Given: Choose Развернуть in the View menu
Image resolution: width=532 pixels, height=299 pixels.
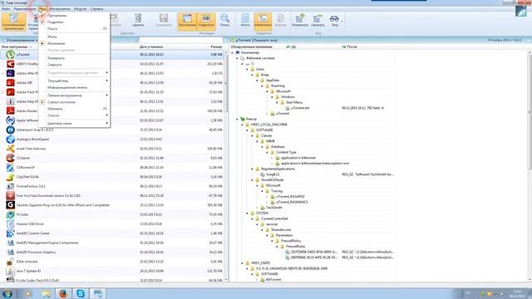Looking at the screenshot, I should (75, 58).
